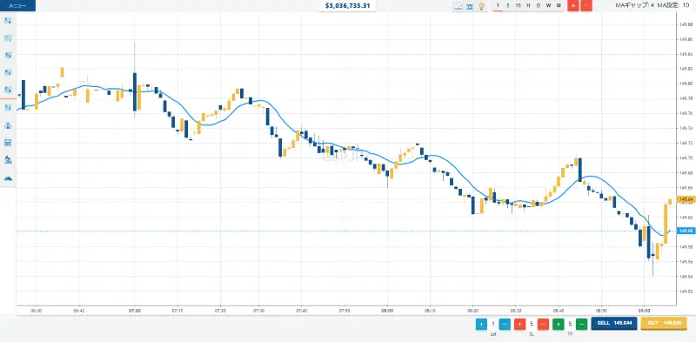Switch to the 15-minute timeframe tab
This screenshot has height=342, width=696.
pyautogui.click(x=518, y=6)
